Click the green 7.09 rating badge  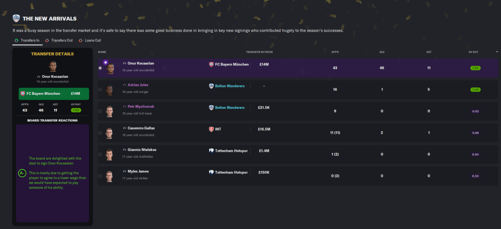point(475,90)
